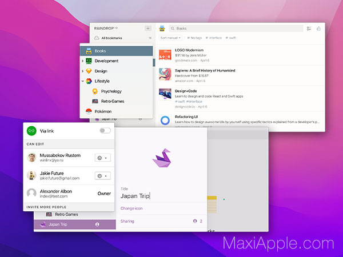Open All bookmarks
The image size is (343, 257).
click(122, 38)
